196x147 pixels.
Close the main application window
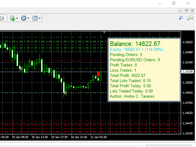tap(188, 3)
